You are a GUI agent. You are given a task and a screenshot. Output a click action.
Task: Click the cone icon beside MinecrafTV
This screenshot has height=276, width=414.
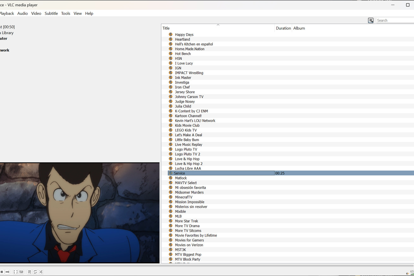point(171,197)
